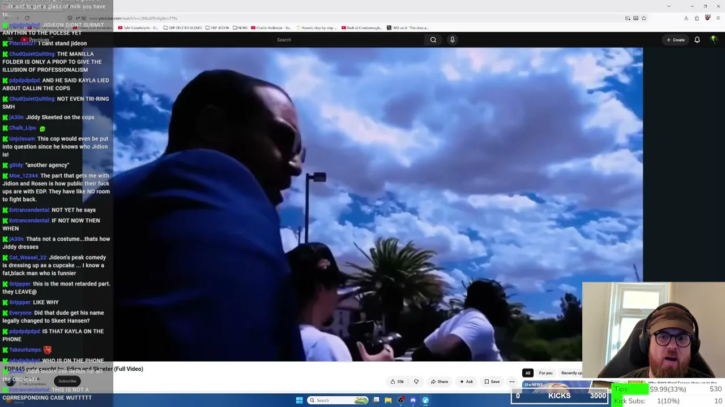
Task: Open the round dark app beside File Explorer
Action: pyautogui.click(x=400, y=400)
